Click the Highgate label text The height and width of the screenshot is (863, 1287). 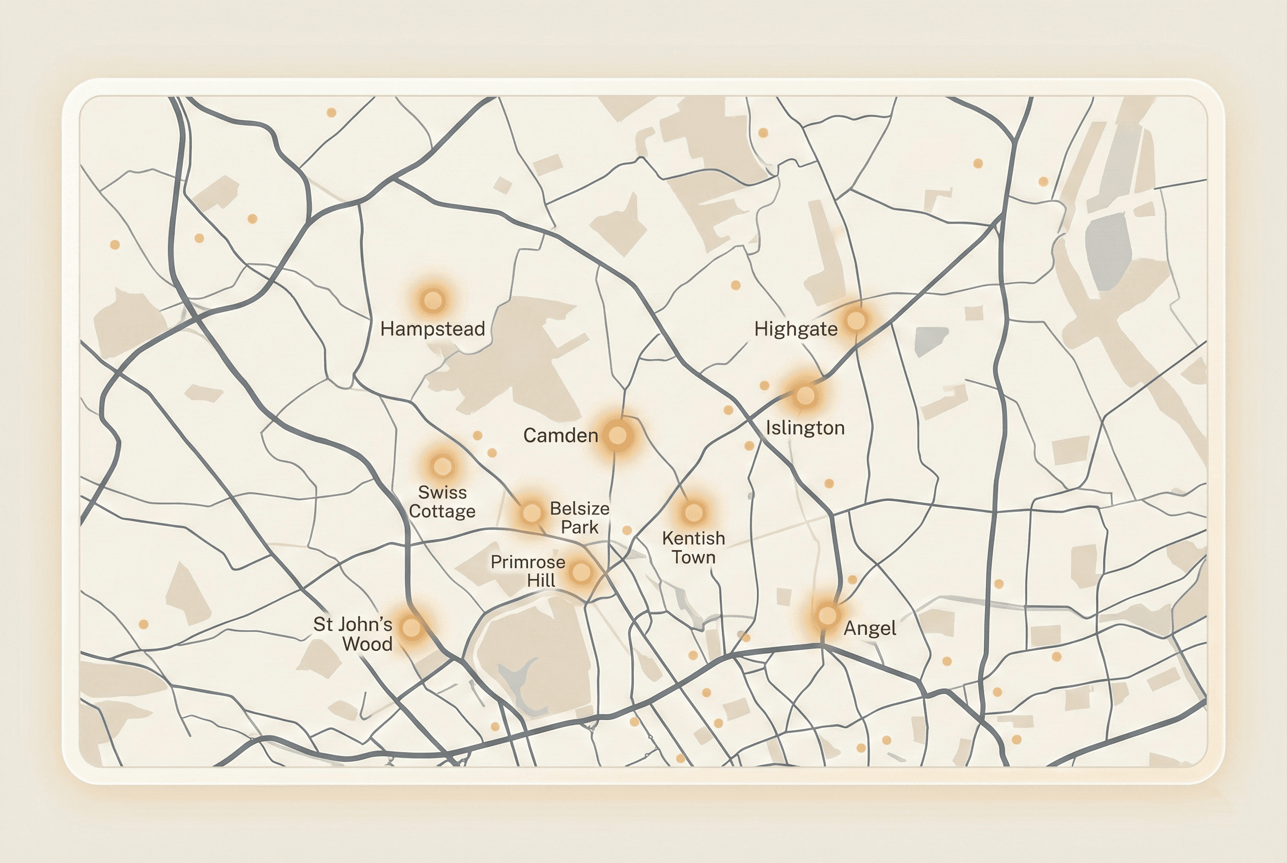click(x=796, y=329)
